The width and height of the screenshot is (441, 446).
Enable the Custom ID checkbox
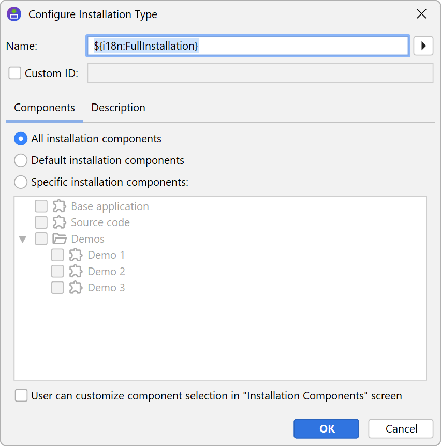[15, 73]
